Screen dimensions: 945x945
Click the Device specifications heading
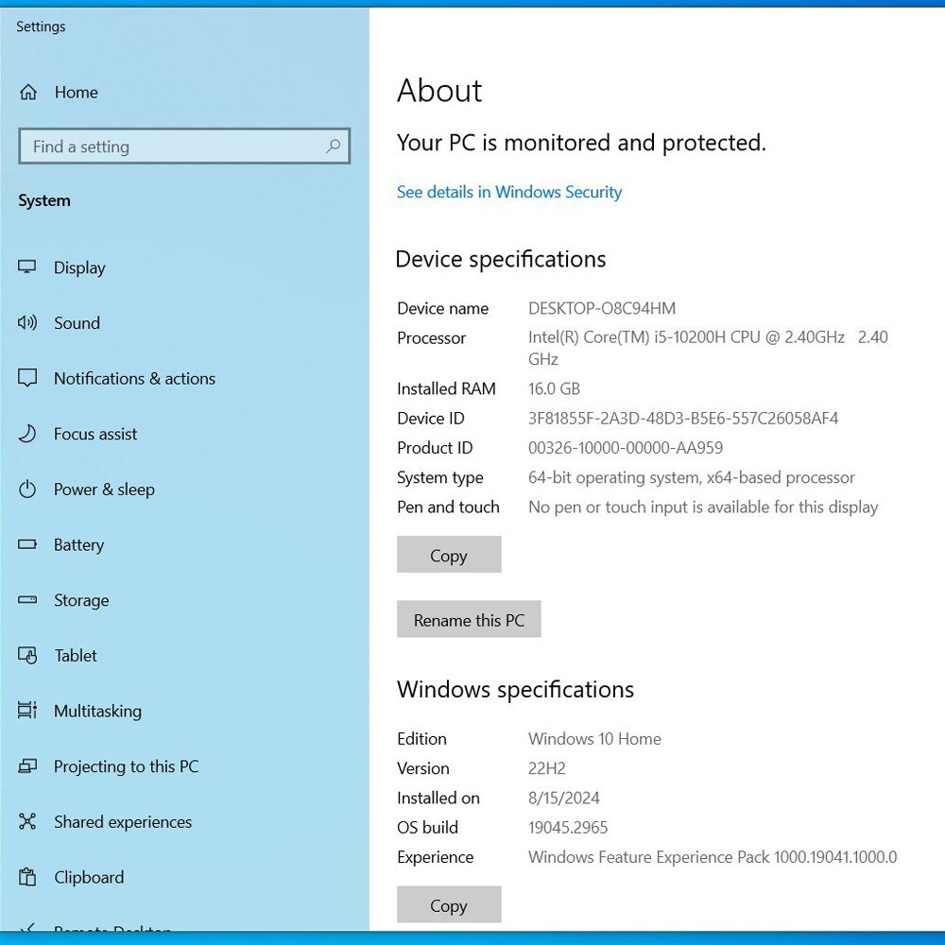[500, 259]
